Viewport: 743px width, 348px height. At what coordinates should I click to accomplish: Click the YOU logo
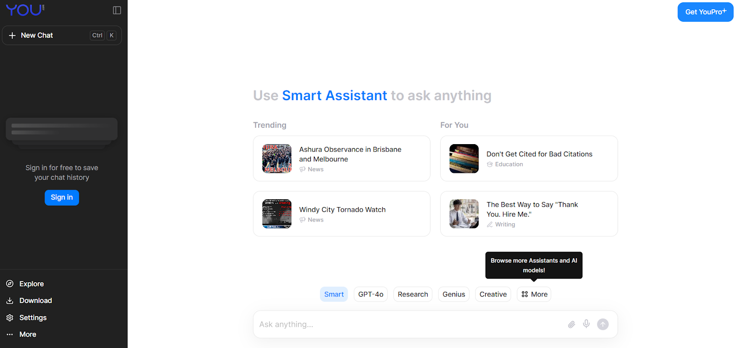pos(25,10)
